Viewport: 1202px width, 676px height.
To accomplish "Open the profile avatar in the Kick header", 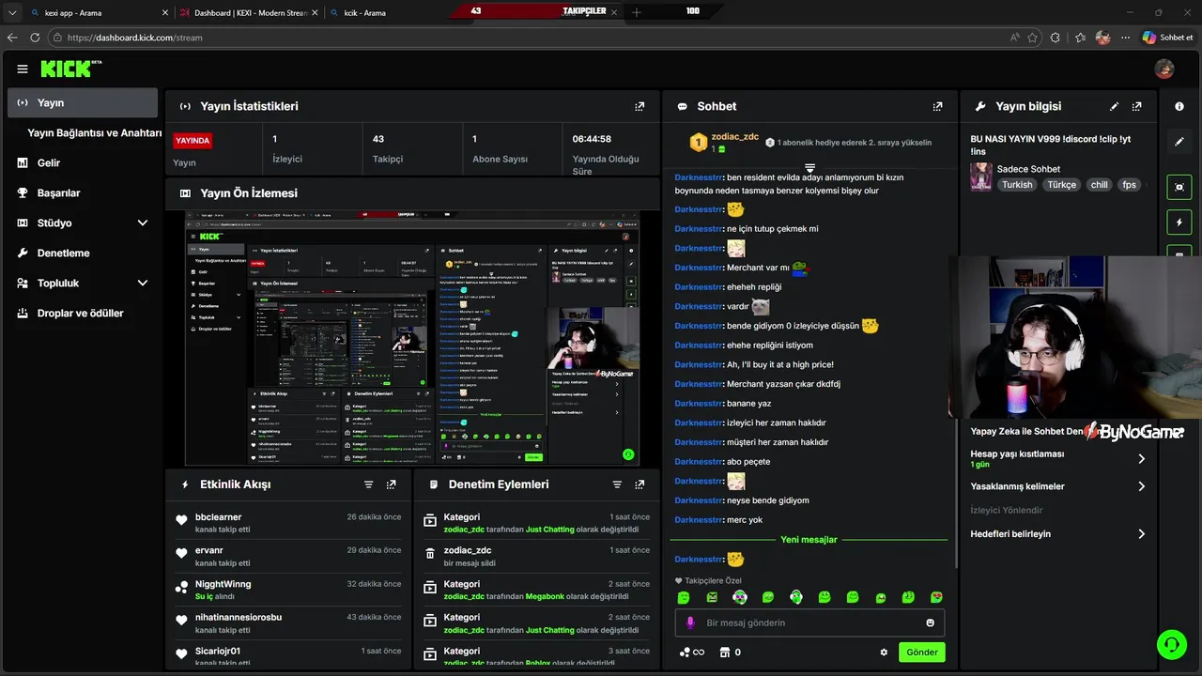I will (x=1164, y=69).
